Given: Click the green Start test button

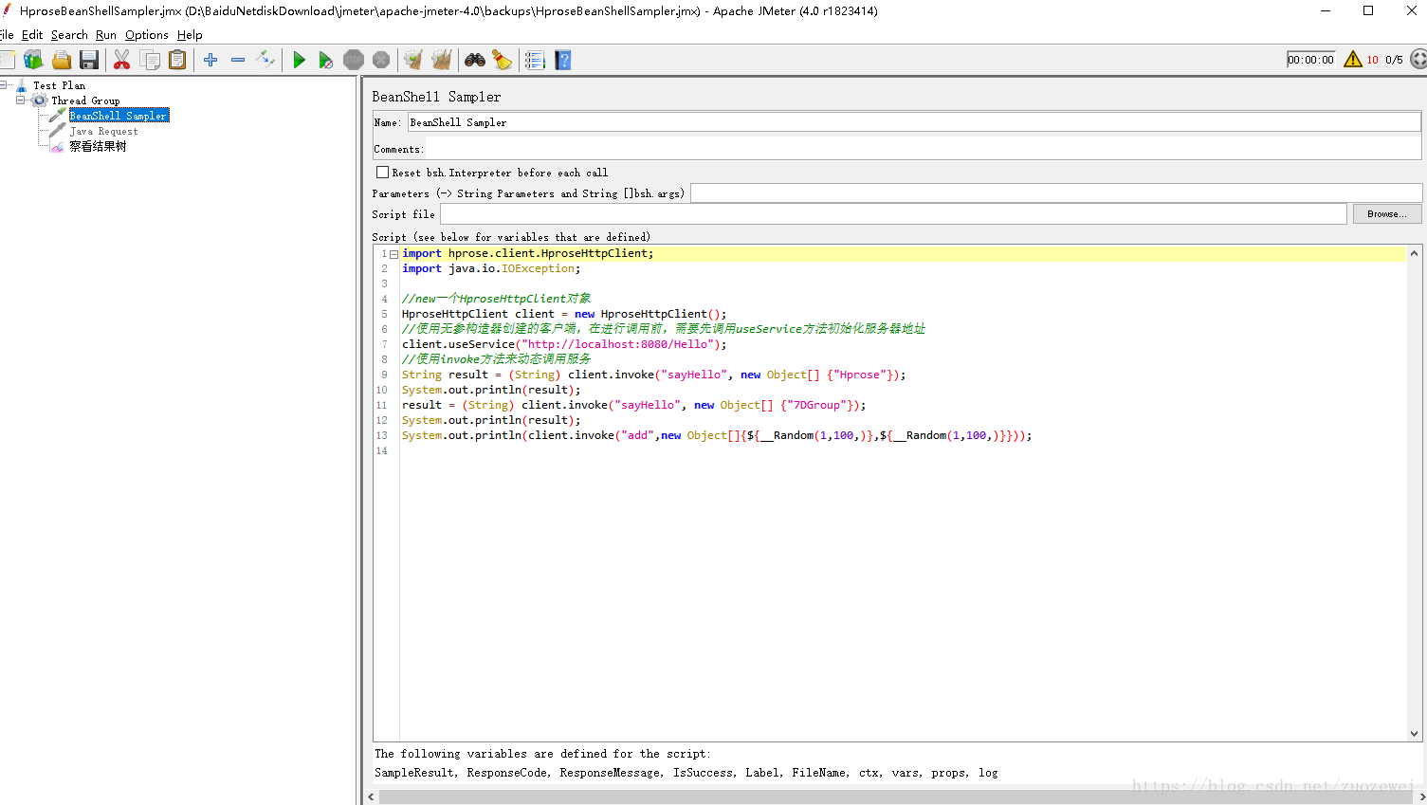Looking at the screenshot, I should (299, 61).
